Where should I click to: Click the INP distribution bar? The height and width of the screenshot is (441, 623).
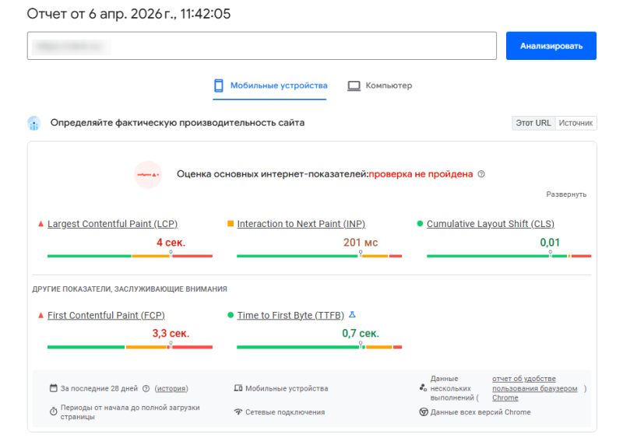pos(319,256)
